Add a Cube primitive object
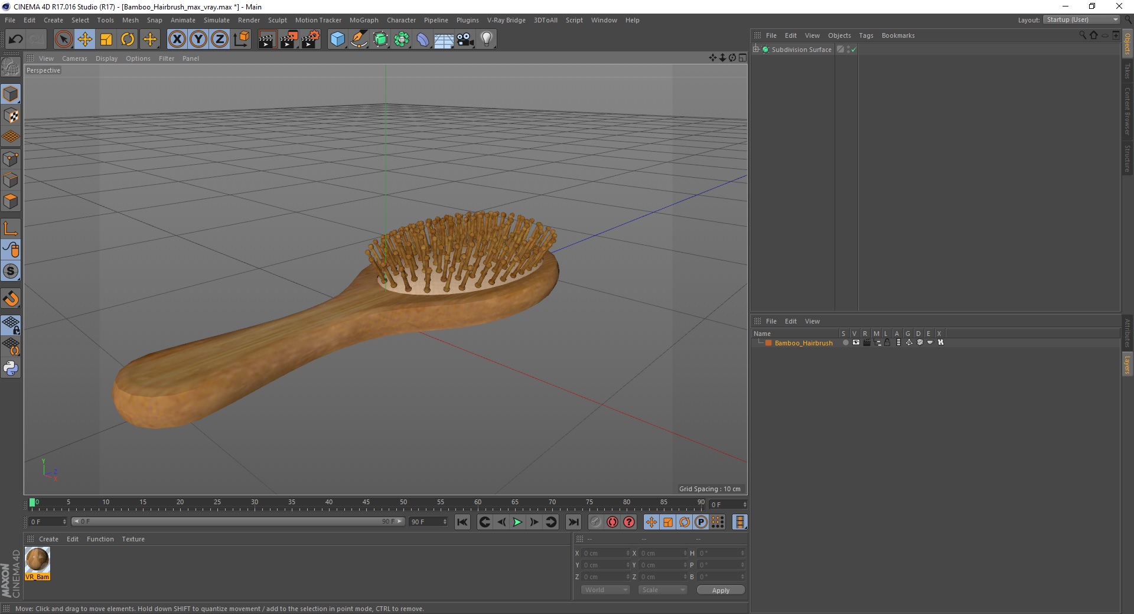Screen dimensions: 1134x614 click(x=337, y=40)
